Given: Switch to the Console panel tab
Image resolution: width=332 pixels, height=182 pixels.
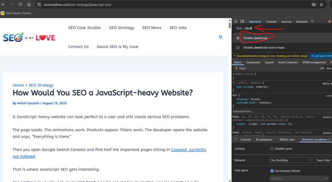Looking at the screenshot, I should click(271, 22).
